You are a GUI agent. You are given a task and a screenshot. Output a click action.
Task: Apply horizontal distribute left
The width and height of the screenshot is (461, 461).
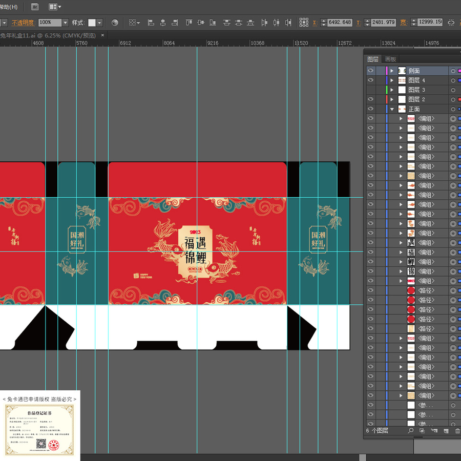click(264, 23)
